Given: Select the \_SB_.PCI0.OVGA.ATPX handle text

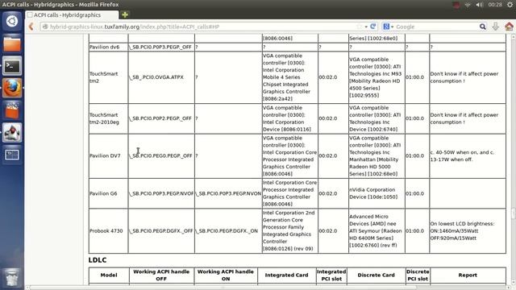Looking at the screenshot, I should click(156, 77).
